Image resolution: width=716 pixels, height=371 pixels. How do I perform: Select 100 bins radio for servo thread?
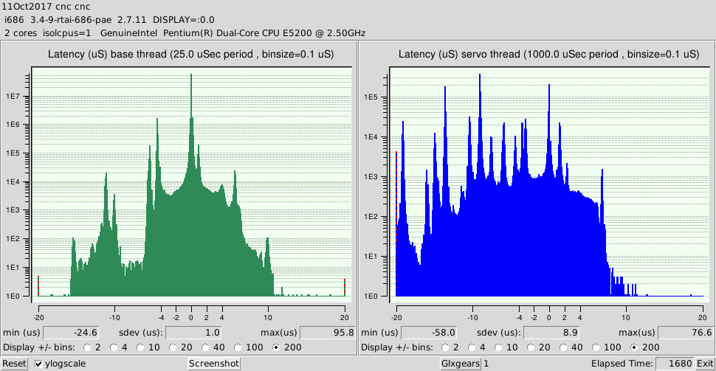(596, 347)
